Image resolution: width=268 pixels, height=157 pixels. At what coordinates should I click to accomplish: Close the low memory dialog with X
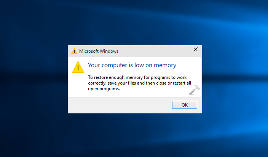[x=196, y=50]
